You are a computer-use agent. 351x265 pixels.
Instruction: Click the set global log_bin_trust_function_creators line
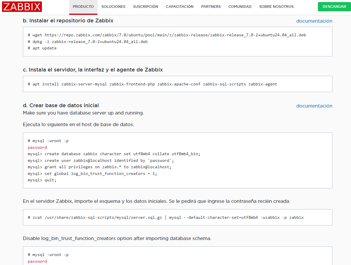point(92,174)
